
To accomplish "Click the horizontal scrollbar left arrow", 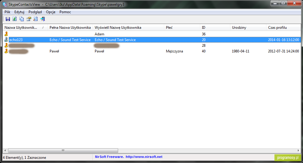I will tap(5, 150).
